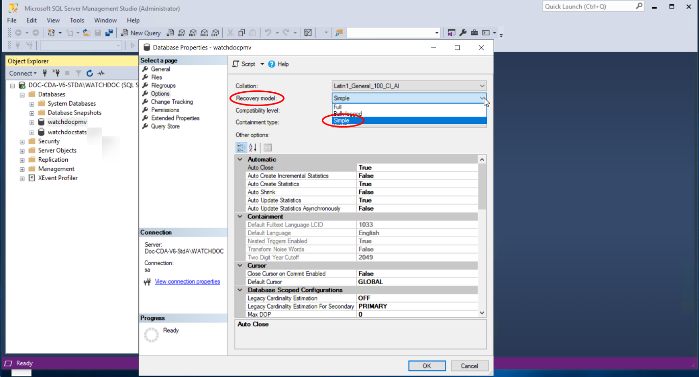Click the OK button

click(427, 366)
